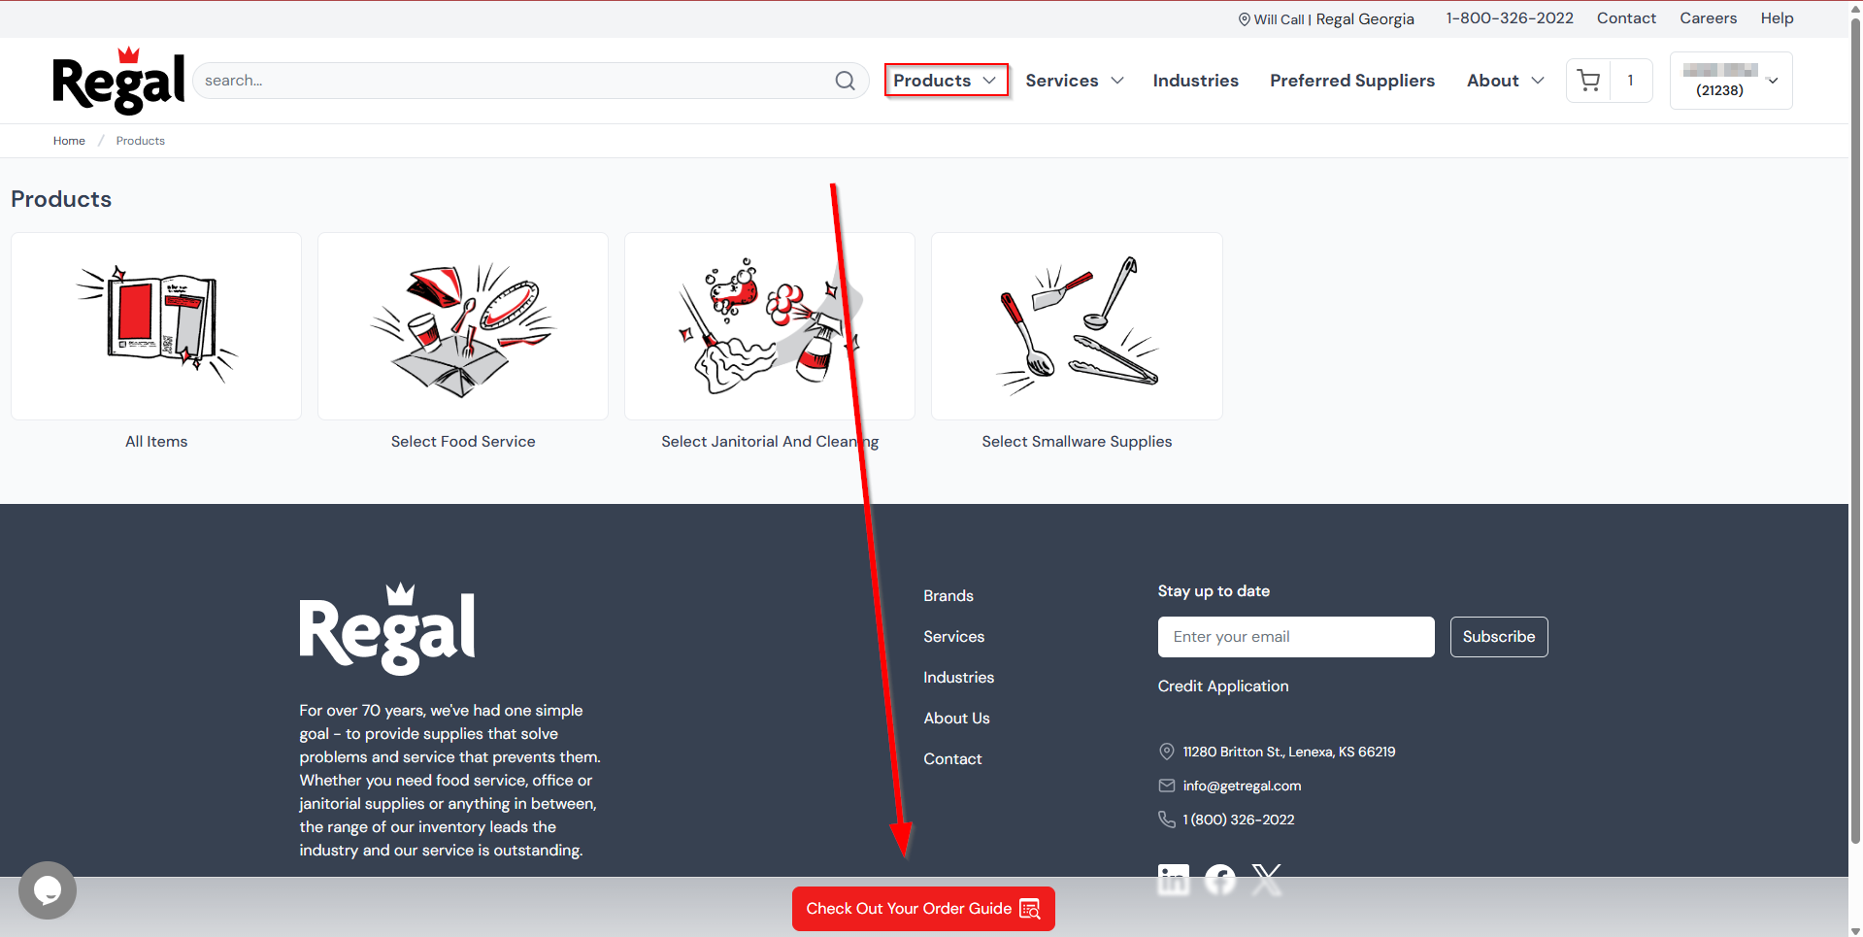Click the 11280 Britton St. address
1863x937 pixels.
1289,752
